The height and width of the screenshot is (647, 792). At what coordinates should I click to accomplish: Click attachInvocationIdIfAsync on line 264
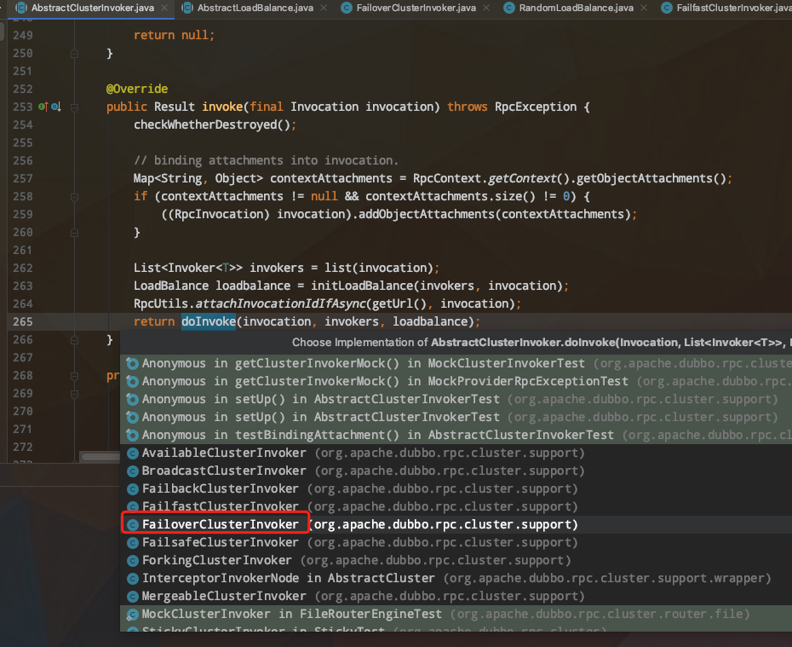[x=281, y=303]
